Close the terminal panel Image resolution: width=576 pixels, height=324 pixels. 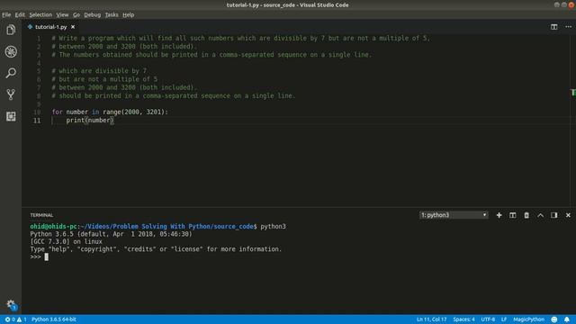click(568, 215)
